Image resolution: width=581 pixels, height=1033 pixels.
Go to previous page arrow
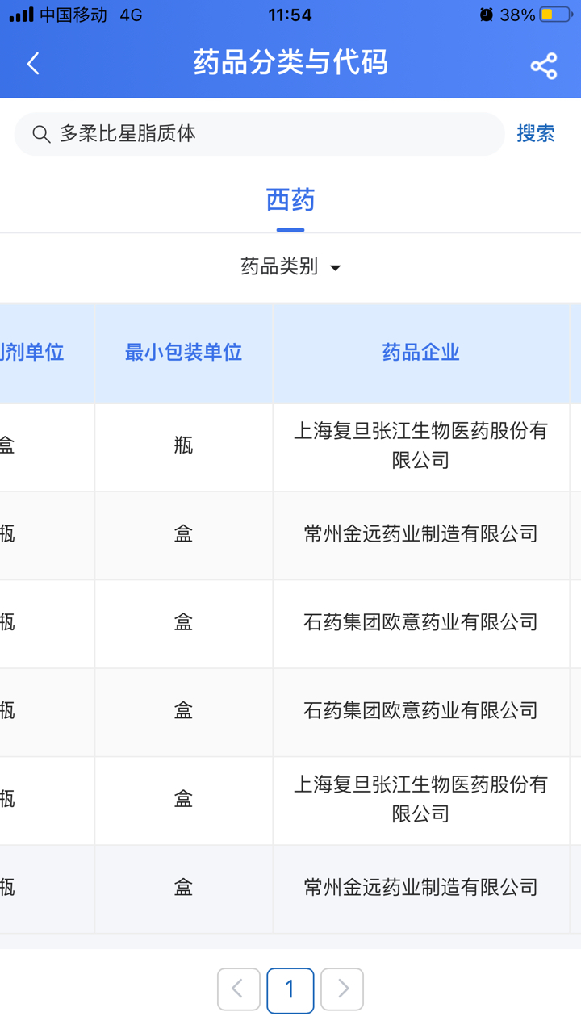(x=239, y=989)
